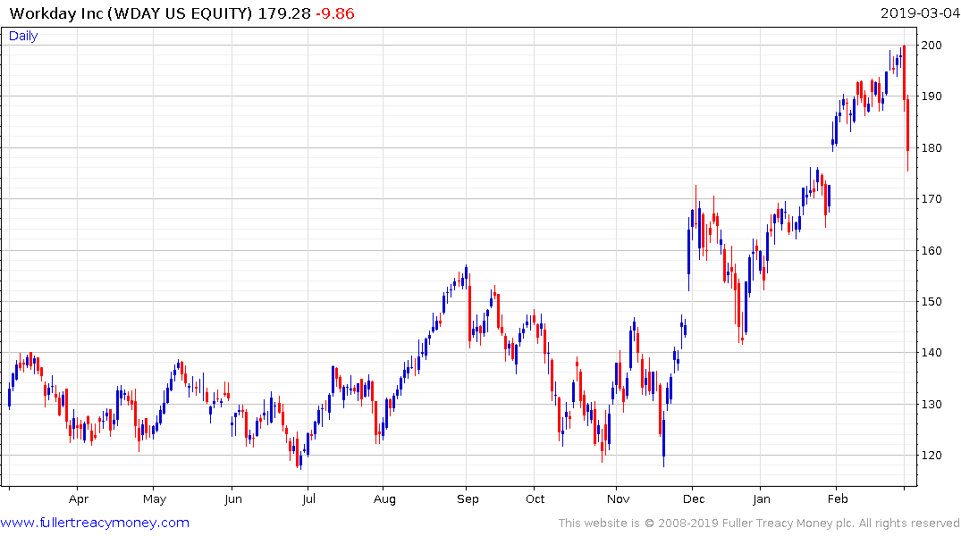
Task: Click the Aug label on the time axis
Action: pyautogui.click(x=384, y=499)
